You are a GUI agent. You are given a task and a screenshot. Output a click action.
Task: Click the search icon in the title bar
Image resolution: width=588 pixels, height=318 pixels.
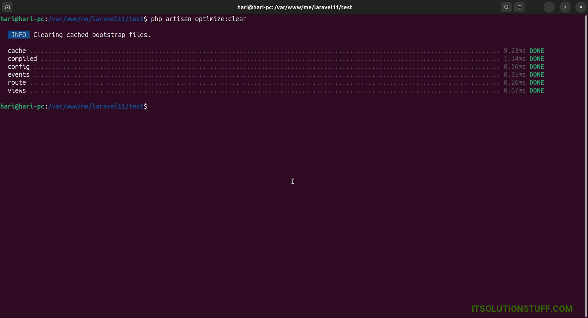point(506,7)
